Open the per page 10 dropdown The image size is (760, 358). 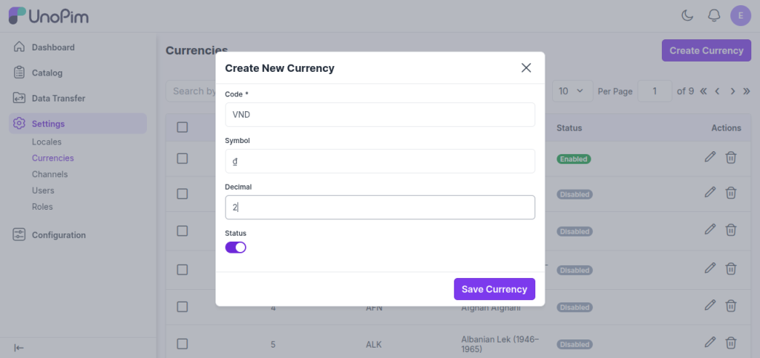(571, 91)
